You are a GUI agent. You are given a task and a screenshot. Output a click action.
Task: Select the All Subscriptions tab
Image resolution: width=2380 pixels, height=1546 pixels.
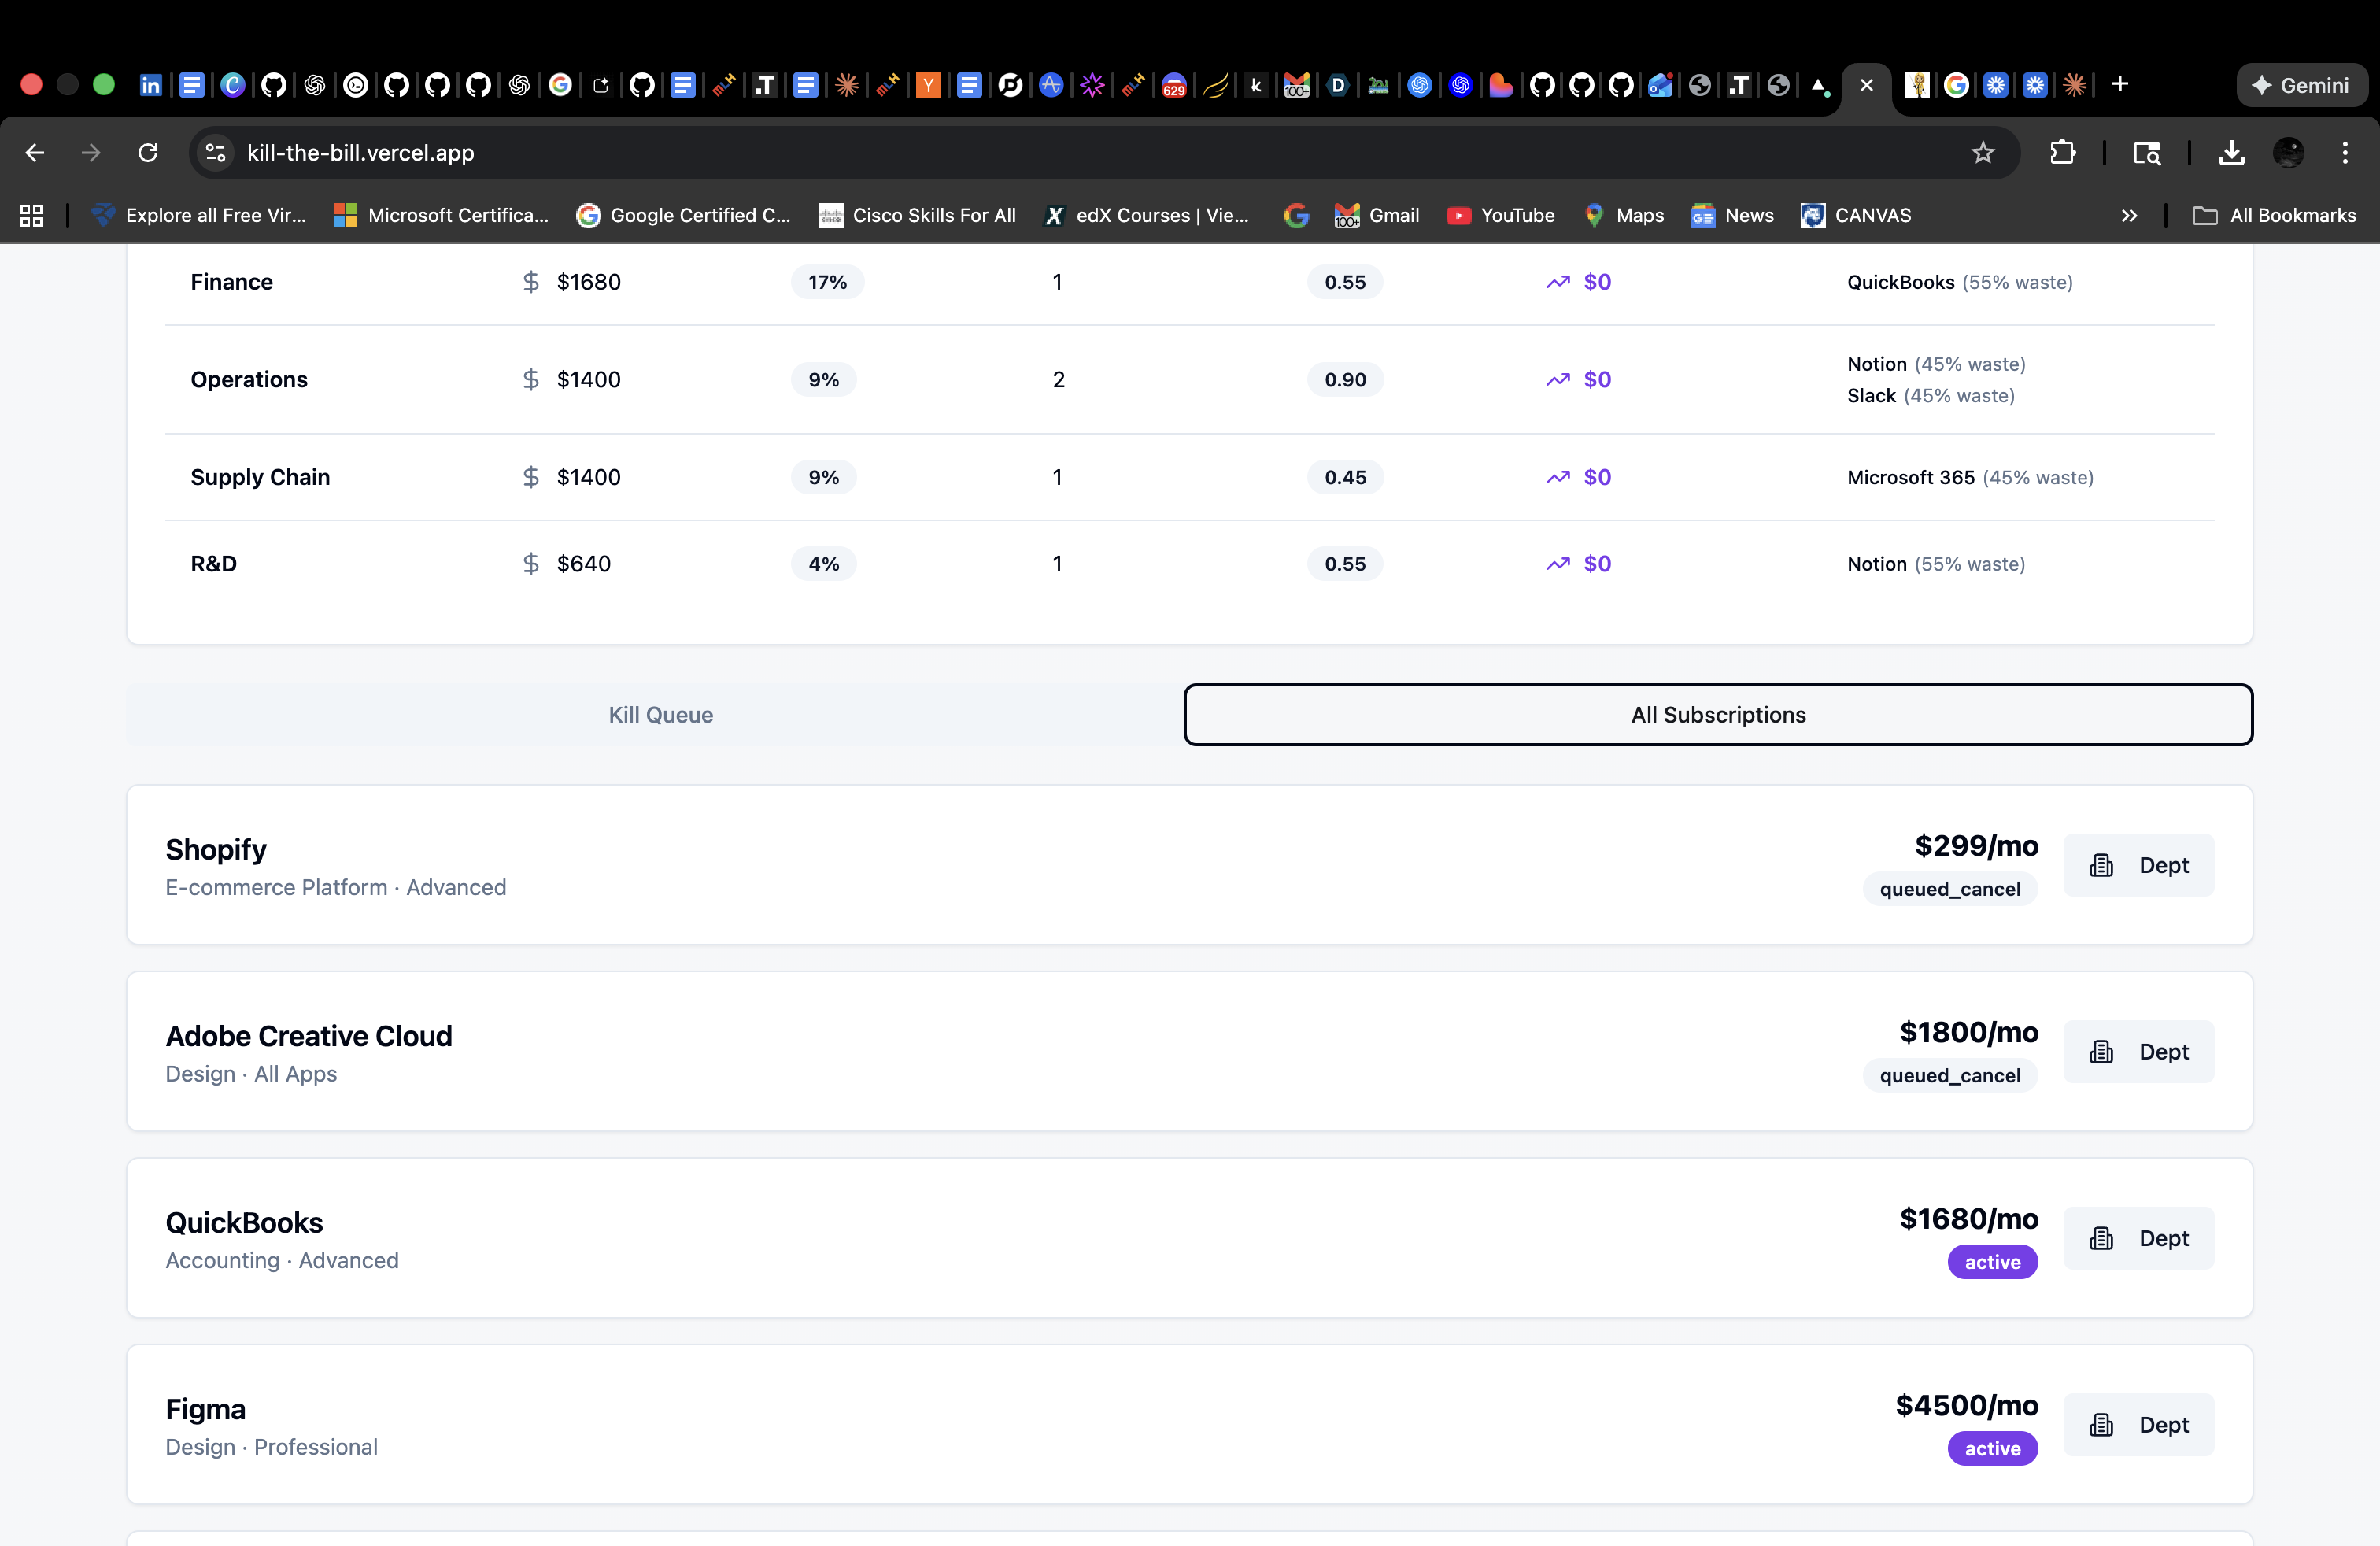point(1717,715)
